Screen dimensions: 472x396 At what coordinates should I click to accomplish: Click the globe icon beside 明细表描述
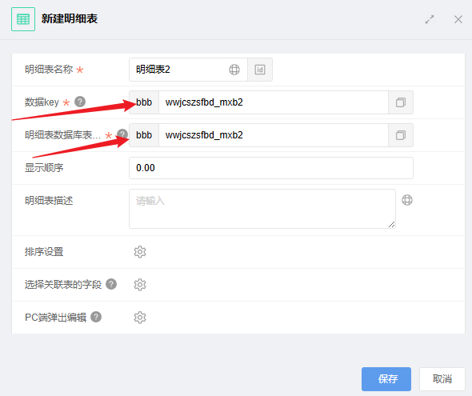coord(407,200)
